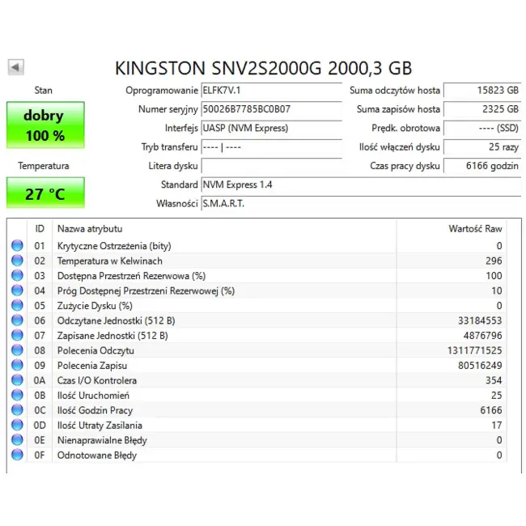Click the blue status orb for row 02
Image resolution: width=526 pixels, height=526 pixels.
pos(17,261)
